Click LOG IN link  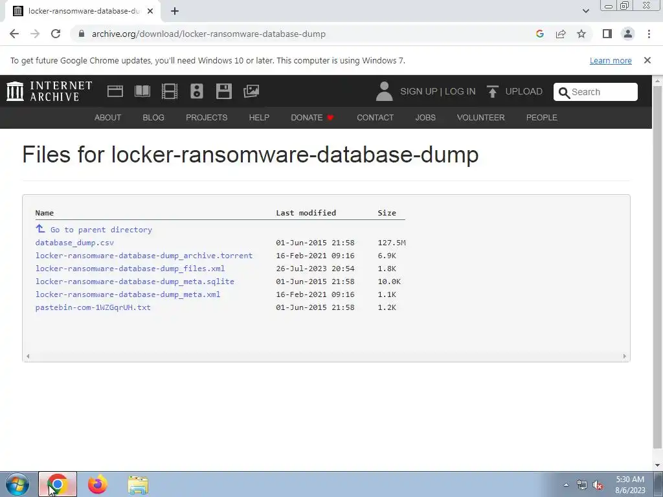click(x=460, y=91)
